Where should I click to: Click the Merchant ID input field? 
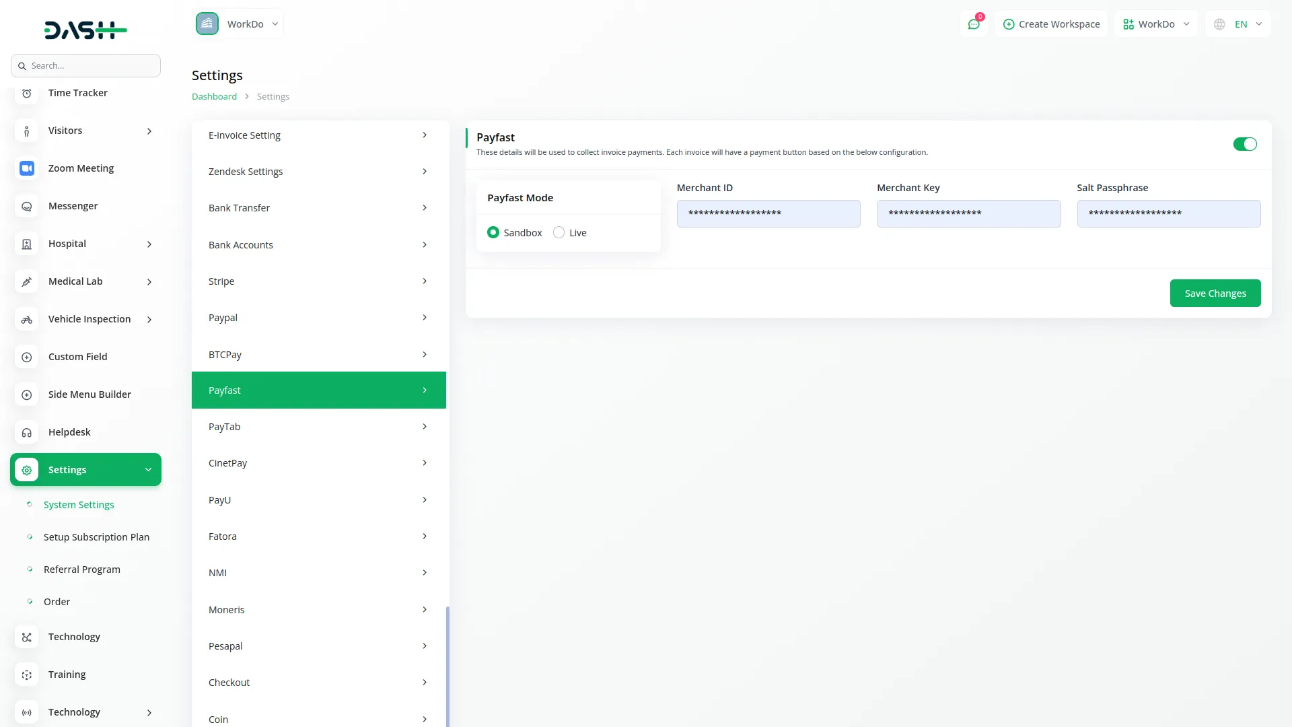click(768, 213)
